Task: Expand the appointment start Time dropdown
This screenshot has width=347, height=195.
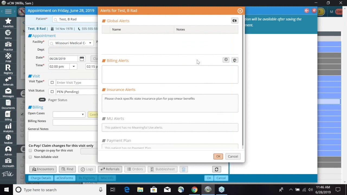Action: click(73, 66)
